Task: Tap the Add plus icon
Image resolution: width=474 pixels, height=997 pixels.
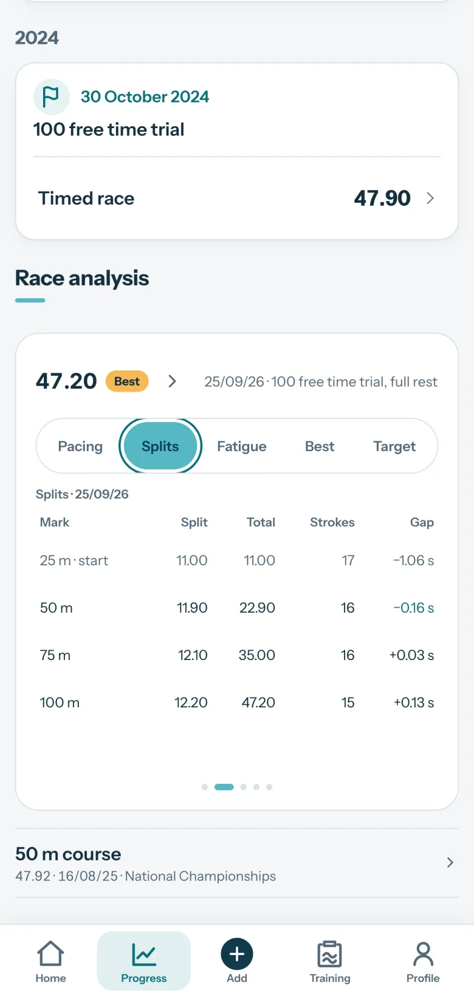Action: pos(237,954)
